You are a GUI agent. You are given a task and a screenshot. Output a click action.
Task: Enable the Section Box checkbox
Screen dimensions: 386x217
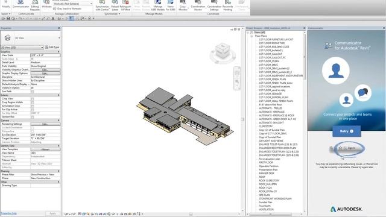(x=32, y=117)
